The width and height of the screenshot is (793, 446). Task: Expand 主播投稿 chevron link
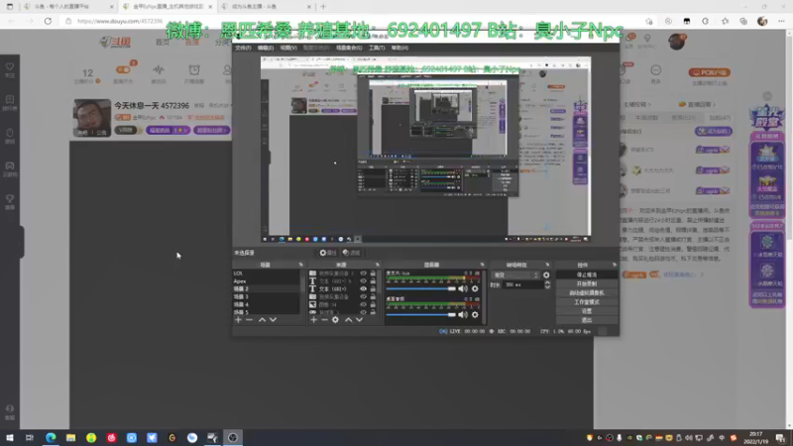coord(637,105)
